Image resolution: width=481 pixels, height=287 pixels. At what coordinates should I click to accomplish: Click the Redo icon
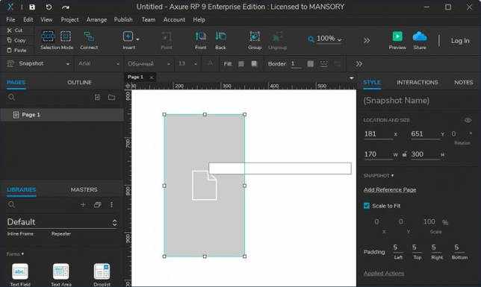click(65, 7)
